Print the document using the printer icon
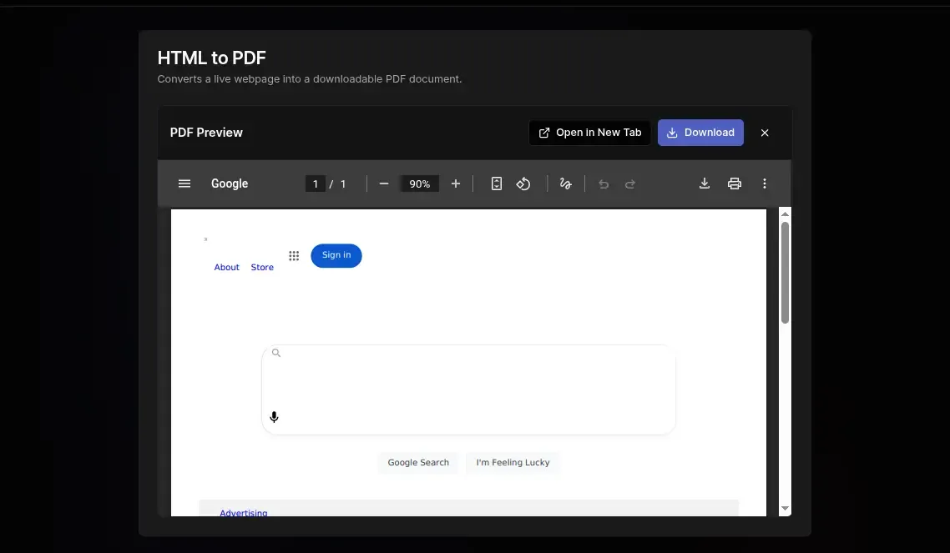The width and height of the screenshot is (950, 553). point(735,183)
